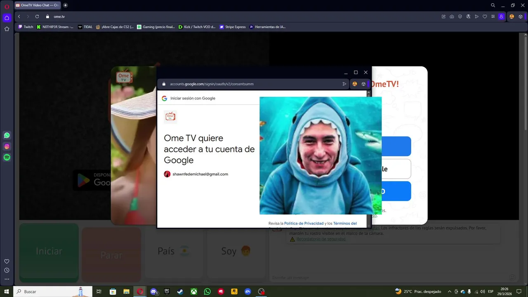Image resolution: width=528 pixels, height=297 pixels.
Task: Select the OmeTV Video Chat tab
Action: click(x=37, y=5)
